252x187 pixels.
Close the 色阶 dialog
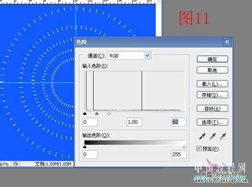(x=227, y=42)
